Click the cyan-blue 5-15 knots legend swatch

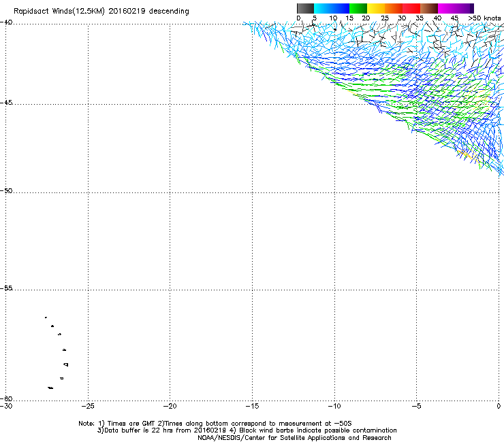tap(332, 8)
